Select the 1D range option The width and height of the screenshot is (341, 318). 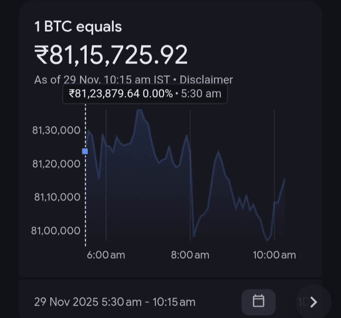(x=304, y=302)
